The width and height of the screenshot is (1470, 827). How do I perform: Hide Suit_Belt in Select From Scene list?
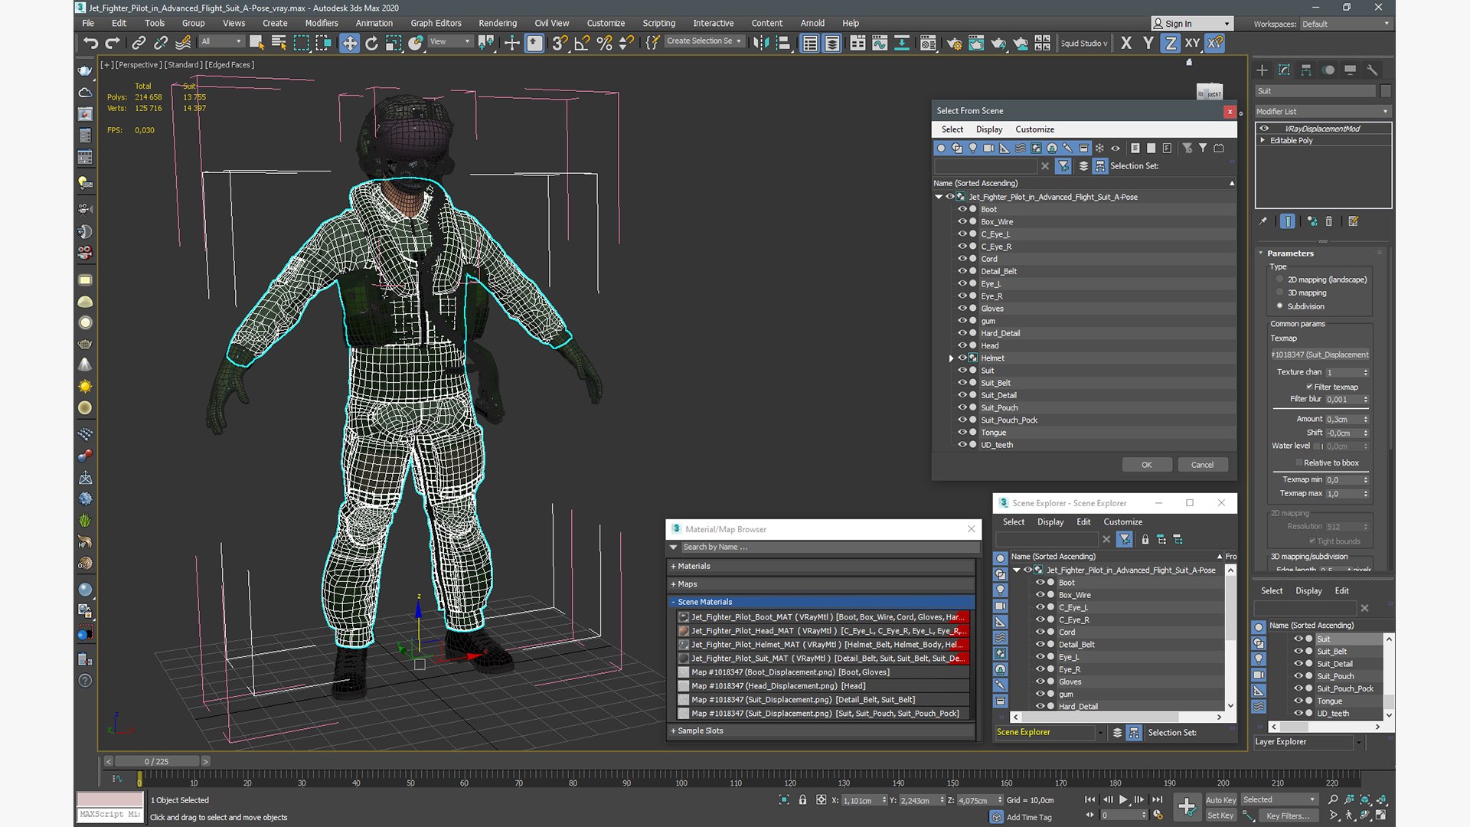(x=963, y=382)
